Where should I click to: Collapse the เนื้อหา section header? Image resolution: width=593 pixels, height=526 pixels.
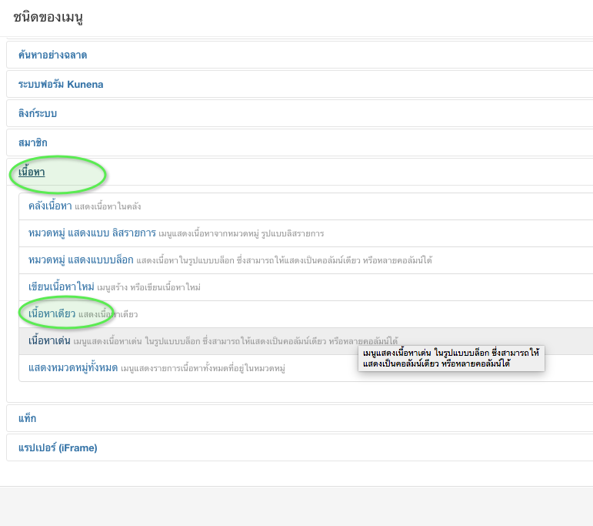32,172
